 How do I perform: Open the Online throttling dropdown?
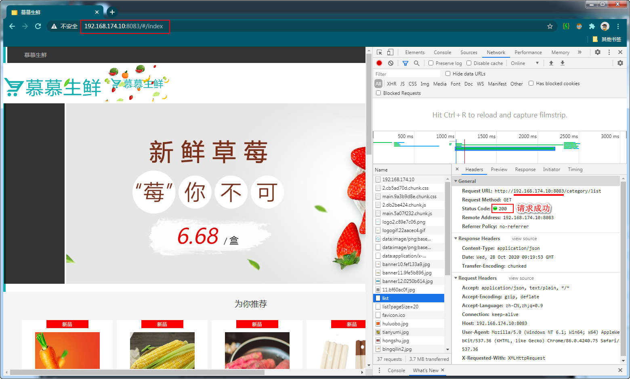pos(525,63)
